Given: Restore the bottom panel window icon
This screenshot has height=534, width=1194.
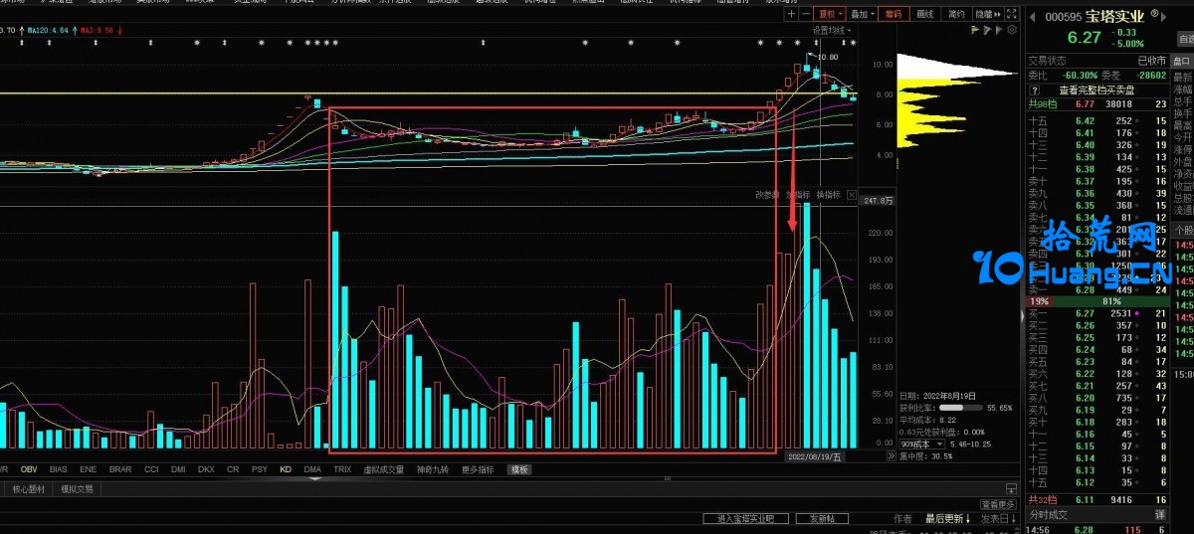Looking at the screenshot, I should pos(1011,488).
